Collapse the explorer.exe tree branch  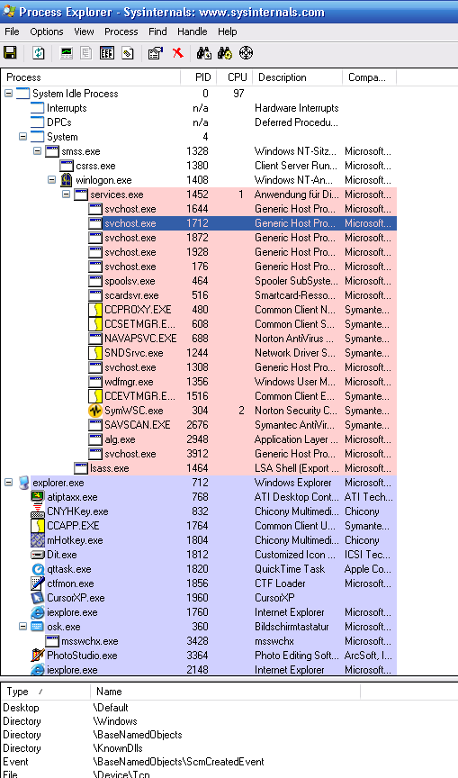pos(8,483)
